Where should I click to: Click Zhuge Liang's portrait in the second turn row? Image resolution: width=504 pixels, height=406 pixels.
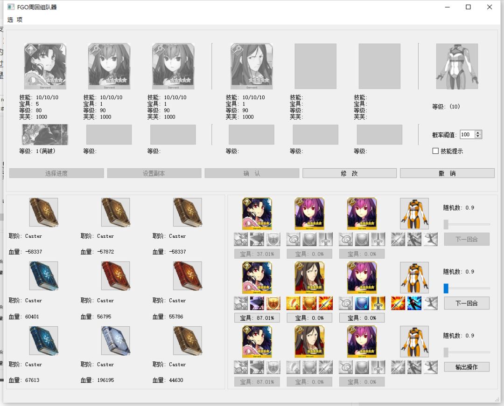pyautogui.click(x=309, y=278)
